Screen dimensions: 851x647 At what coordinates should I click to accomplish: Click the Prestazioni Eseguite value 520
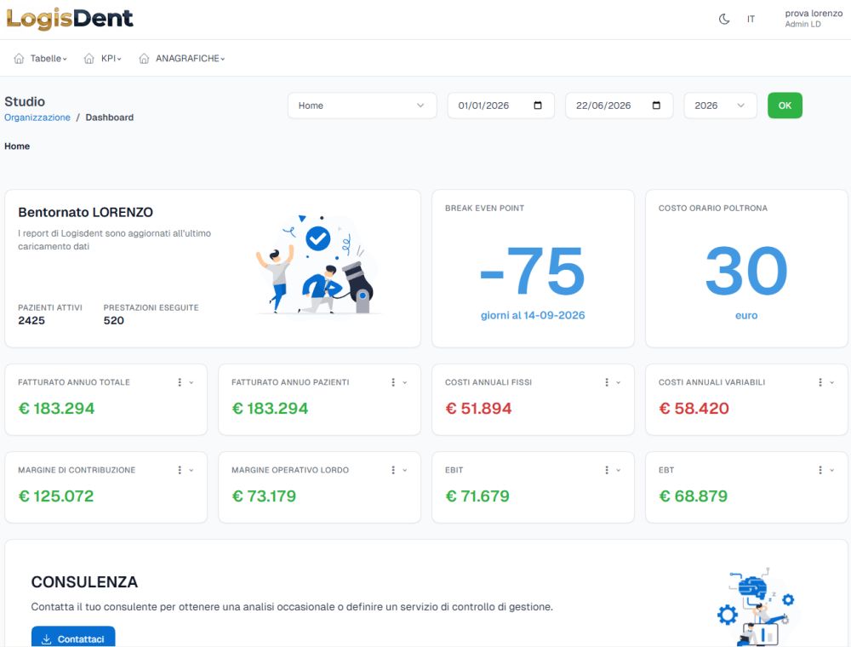pos(114,320)
